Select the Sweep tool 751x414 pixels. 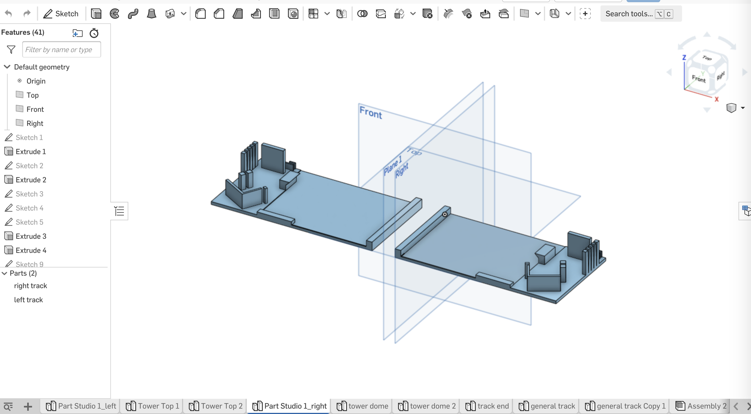133,14
